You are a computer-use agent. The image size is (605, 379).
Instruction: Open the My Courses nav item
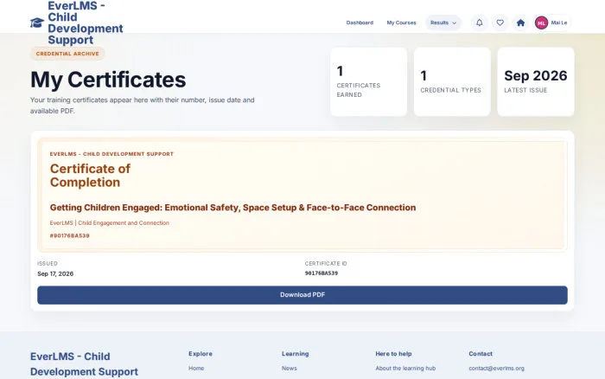[401, 22]
